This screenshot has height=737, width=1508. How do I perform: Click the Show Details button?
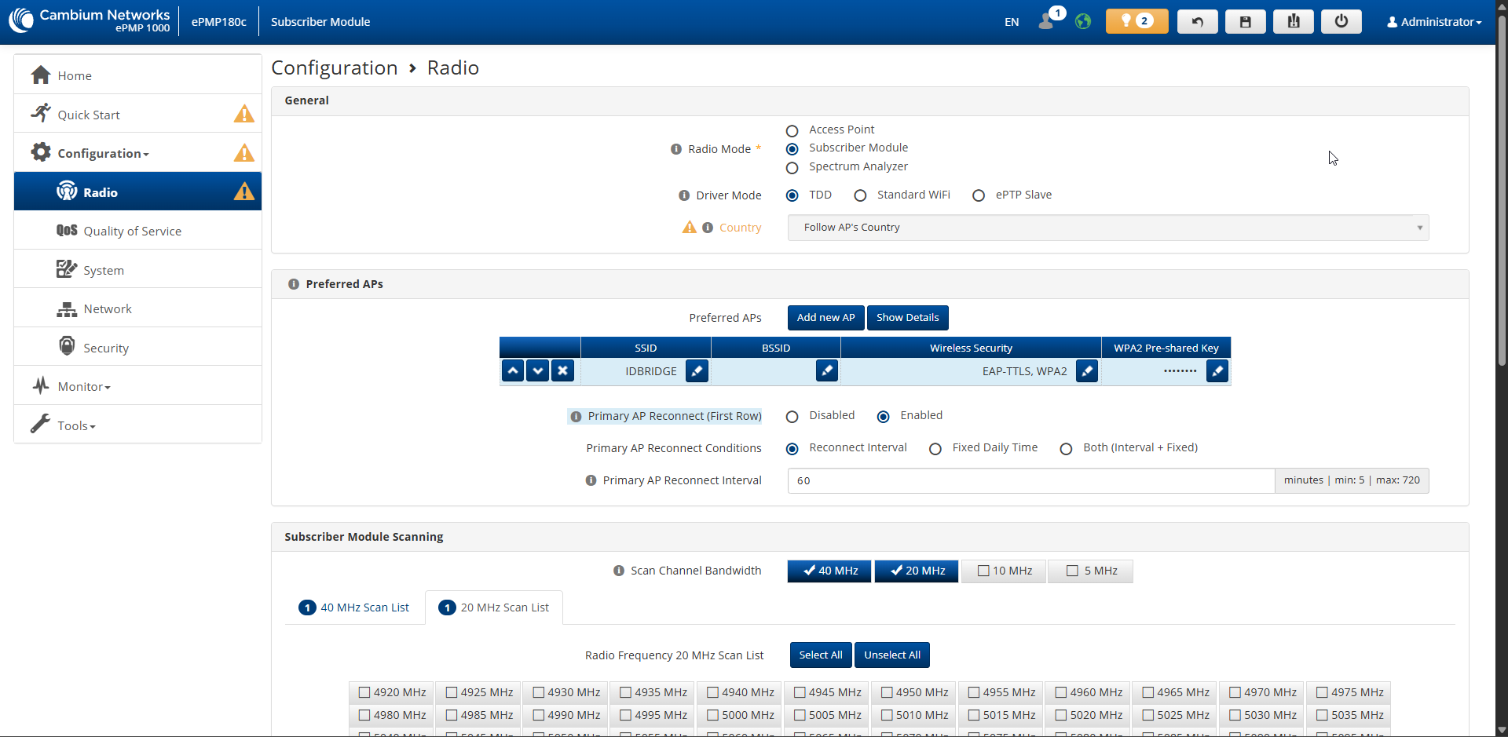point(908,318)
